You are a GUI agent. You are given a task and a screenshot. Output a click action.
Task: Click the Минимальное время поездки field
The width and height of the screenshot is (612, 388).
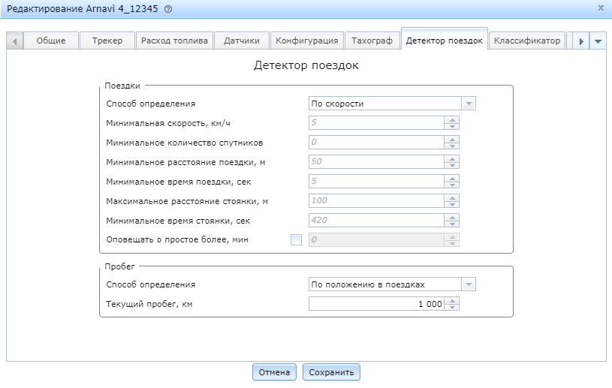tap(376, 182)
